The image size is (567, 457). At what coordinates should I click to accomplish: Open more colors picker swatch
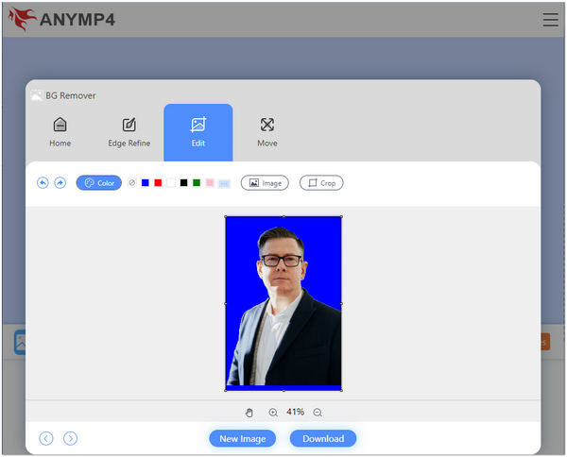click(x=224, y=183)
